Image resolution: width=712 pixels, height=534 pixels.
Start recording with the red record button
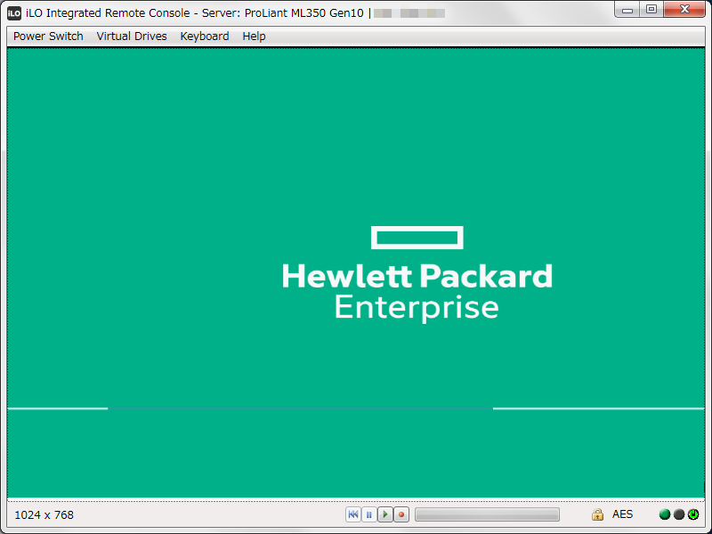pos(401,514)
